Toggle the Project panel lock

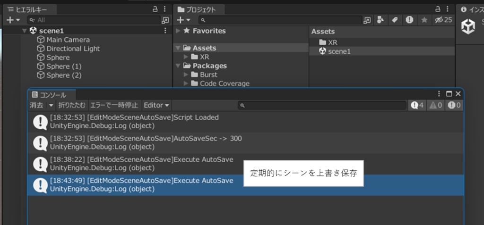coord(438,9)
